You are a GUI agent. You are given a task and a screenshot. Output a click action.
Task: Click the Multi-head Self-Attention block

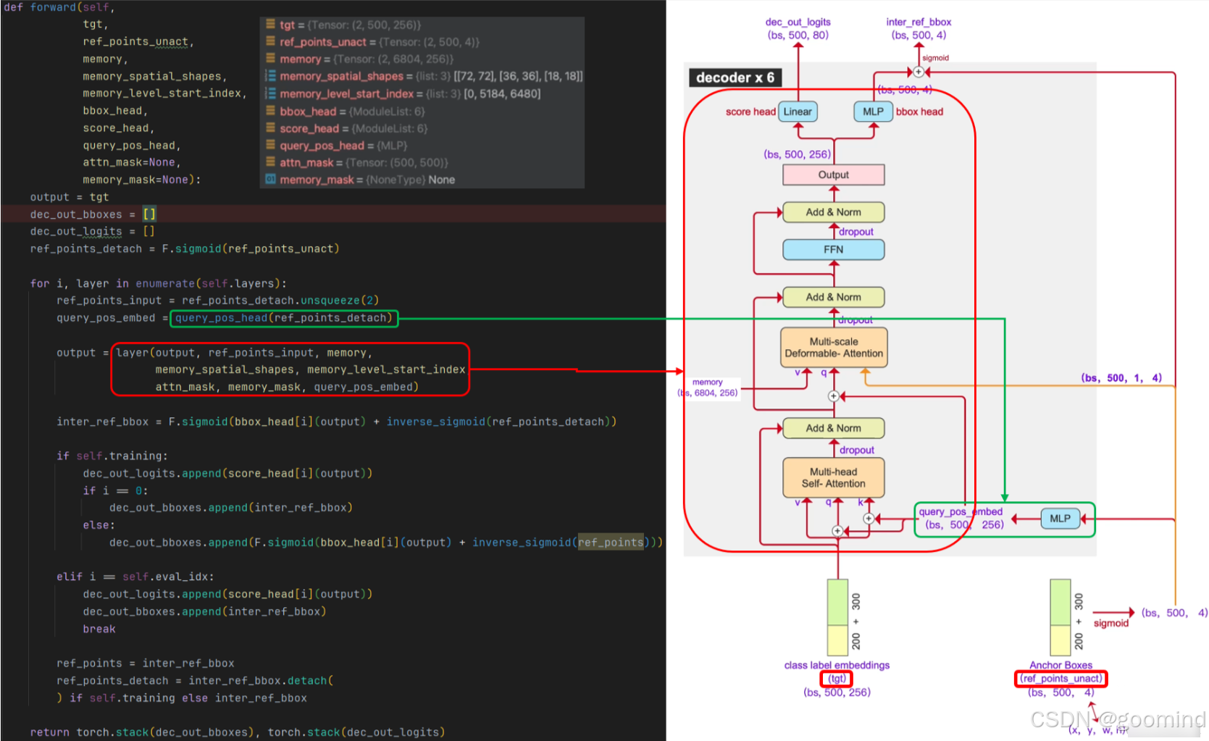coord(834,477)
